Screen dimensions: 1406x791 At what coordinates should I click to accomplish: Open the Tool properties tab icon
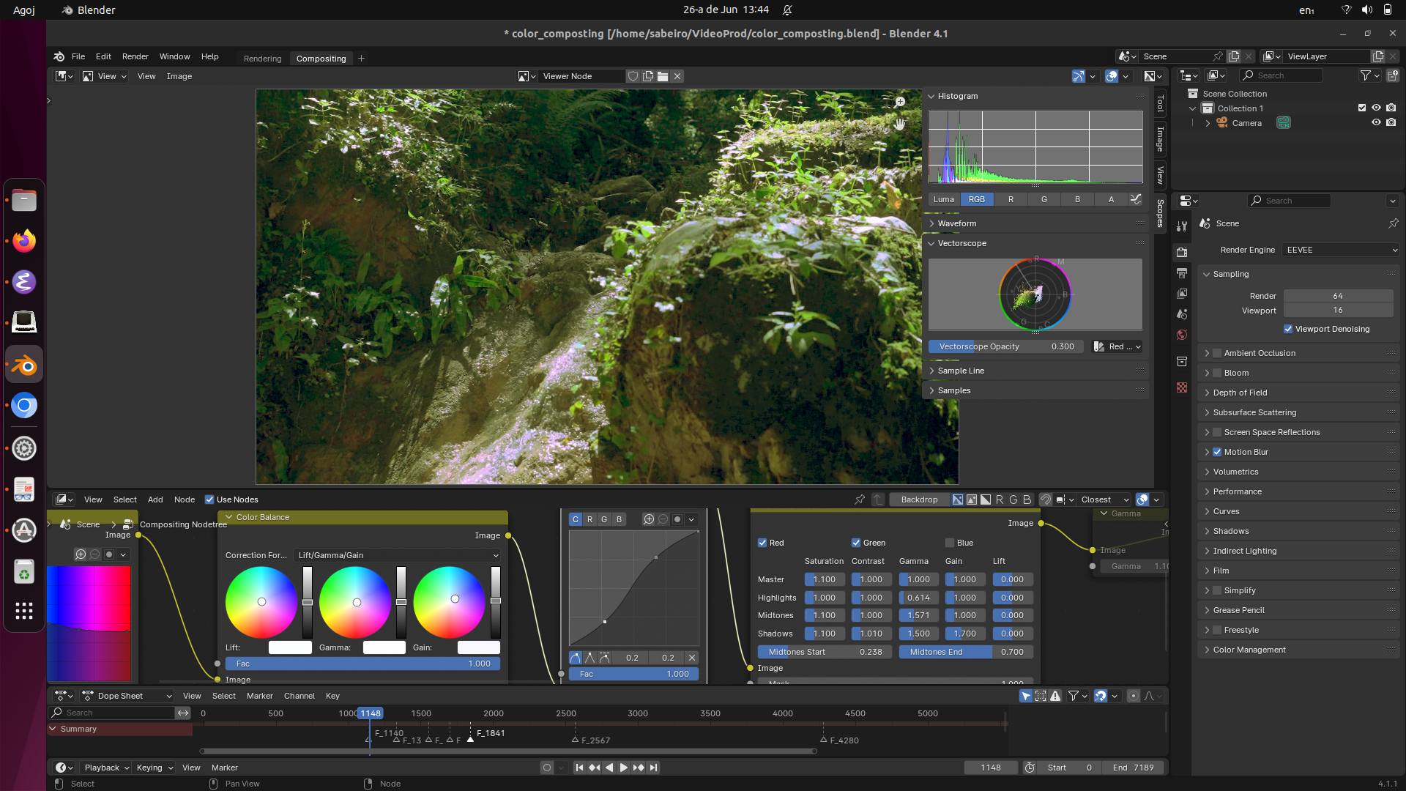point(1182,226)
